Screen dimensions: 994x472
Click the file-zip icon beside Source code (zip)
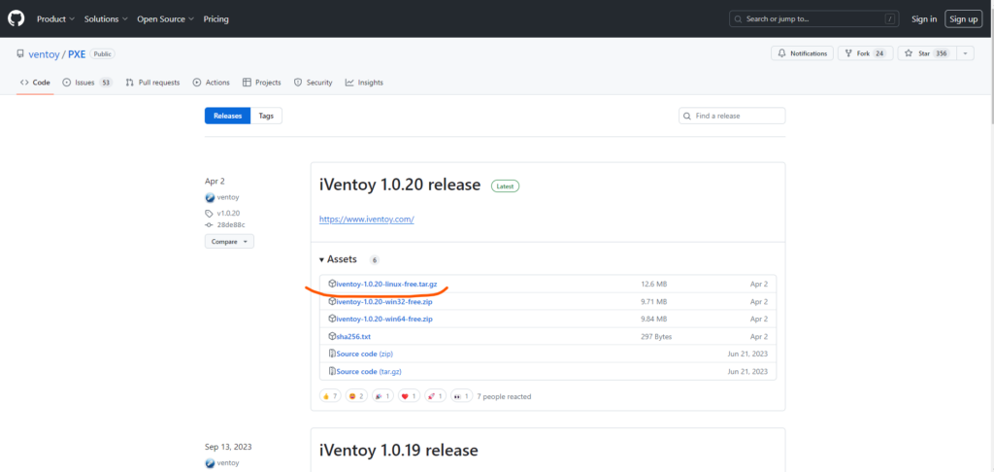tap(332, 354)
